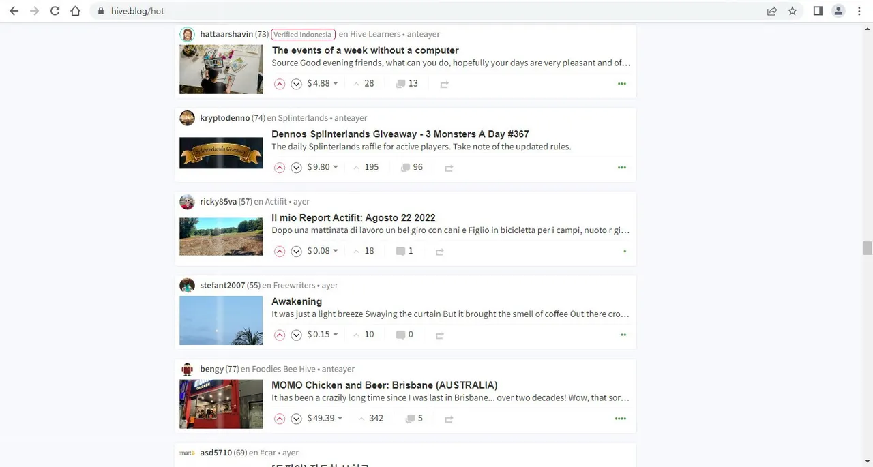This screenshot has width=873, height=467.
Task: Downvote the 'events of a week without a computer' post
Action: pyautogui.click(x=296, y=84)
